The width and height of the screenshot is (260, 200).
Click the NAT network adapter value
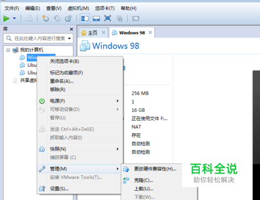[136, 127]
